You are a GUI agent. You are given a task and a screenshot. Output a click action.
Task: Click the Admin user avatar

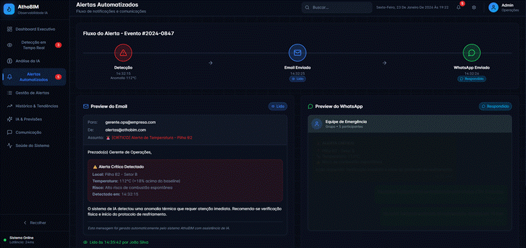tap(493, 7)
